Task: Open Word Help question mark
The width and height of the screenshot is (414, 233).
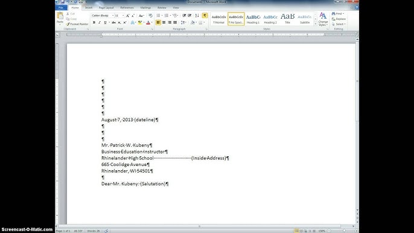Action: point(357,8)
